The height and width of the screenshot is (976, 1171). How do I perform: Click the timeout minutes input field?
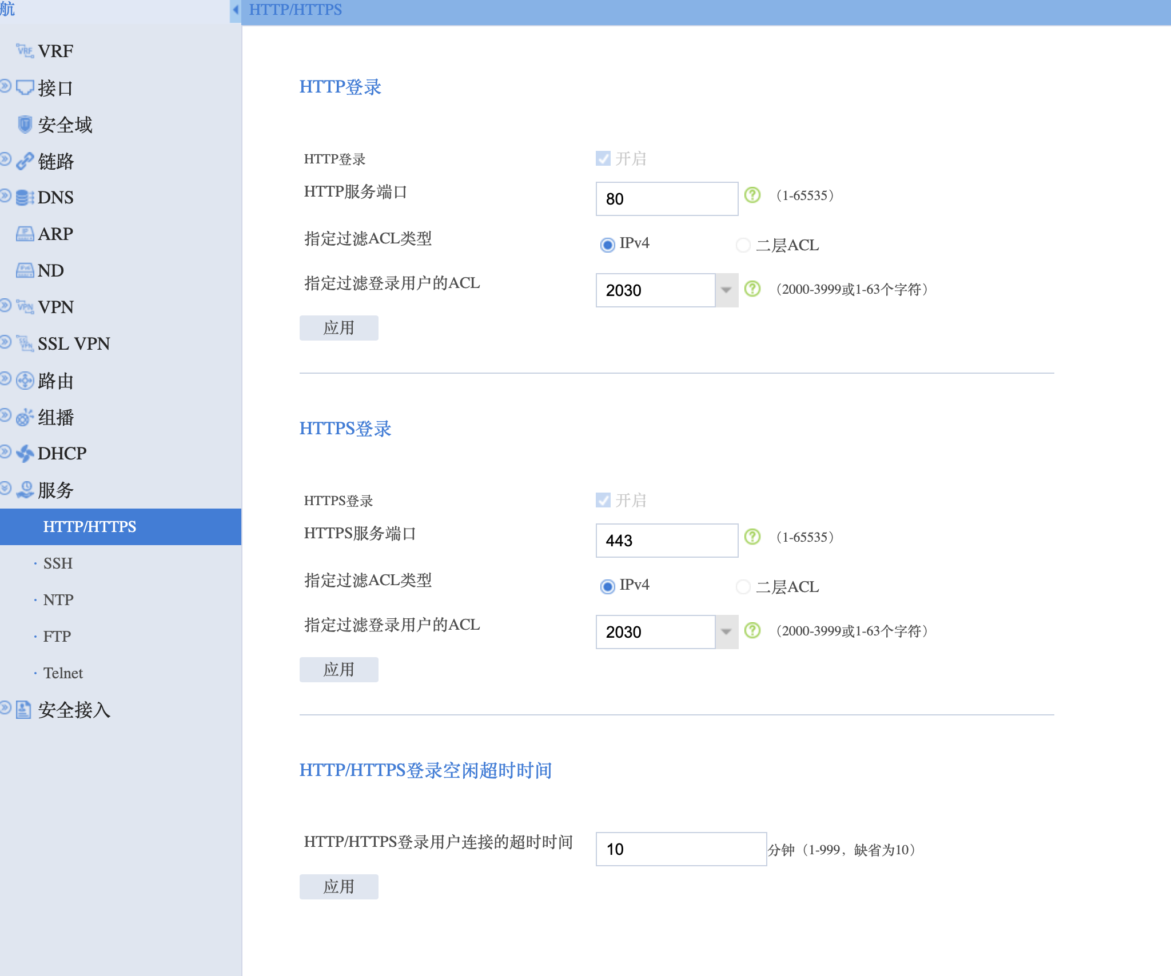(x=680, y=849)
